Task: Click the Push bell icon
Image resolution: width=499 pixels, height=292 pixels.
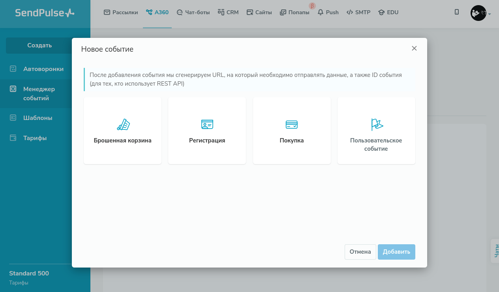Action: 321,12
